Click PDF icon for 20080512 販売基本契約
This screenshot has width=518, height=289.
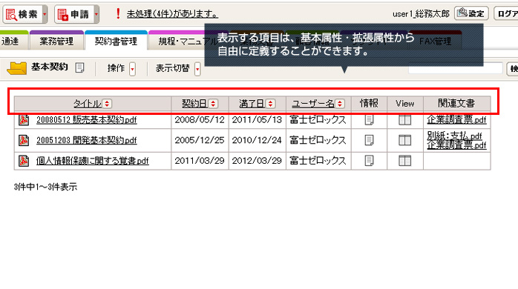[x=24, y=120]
